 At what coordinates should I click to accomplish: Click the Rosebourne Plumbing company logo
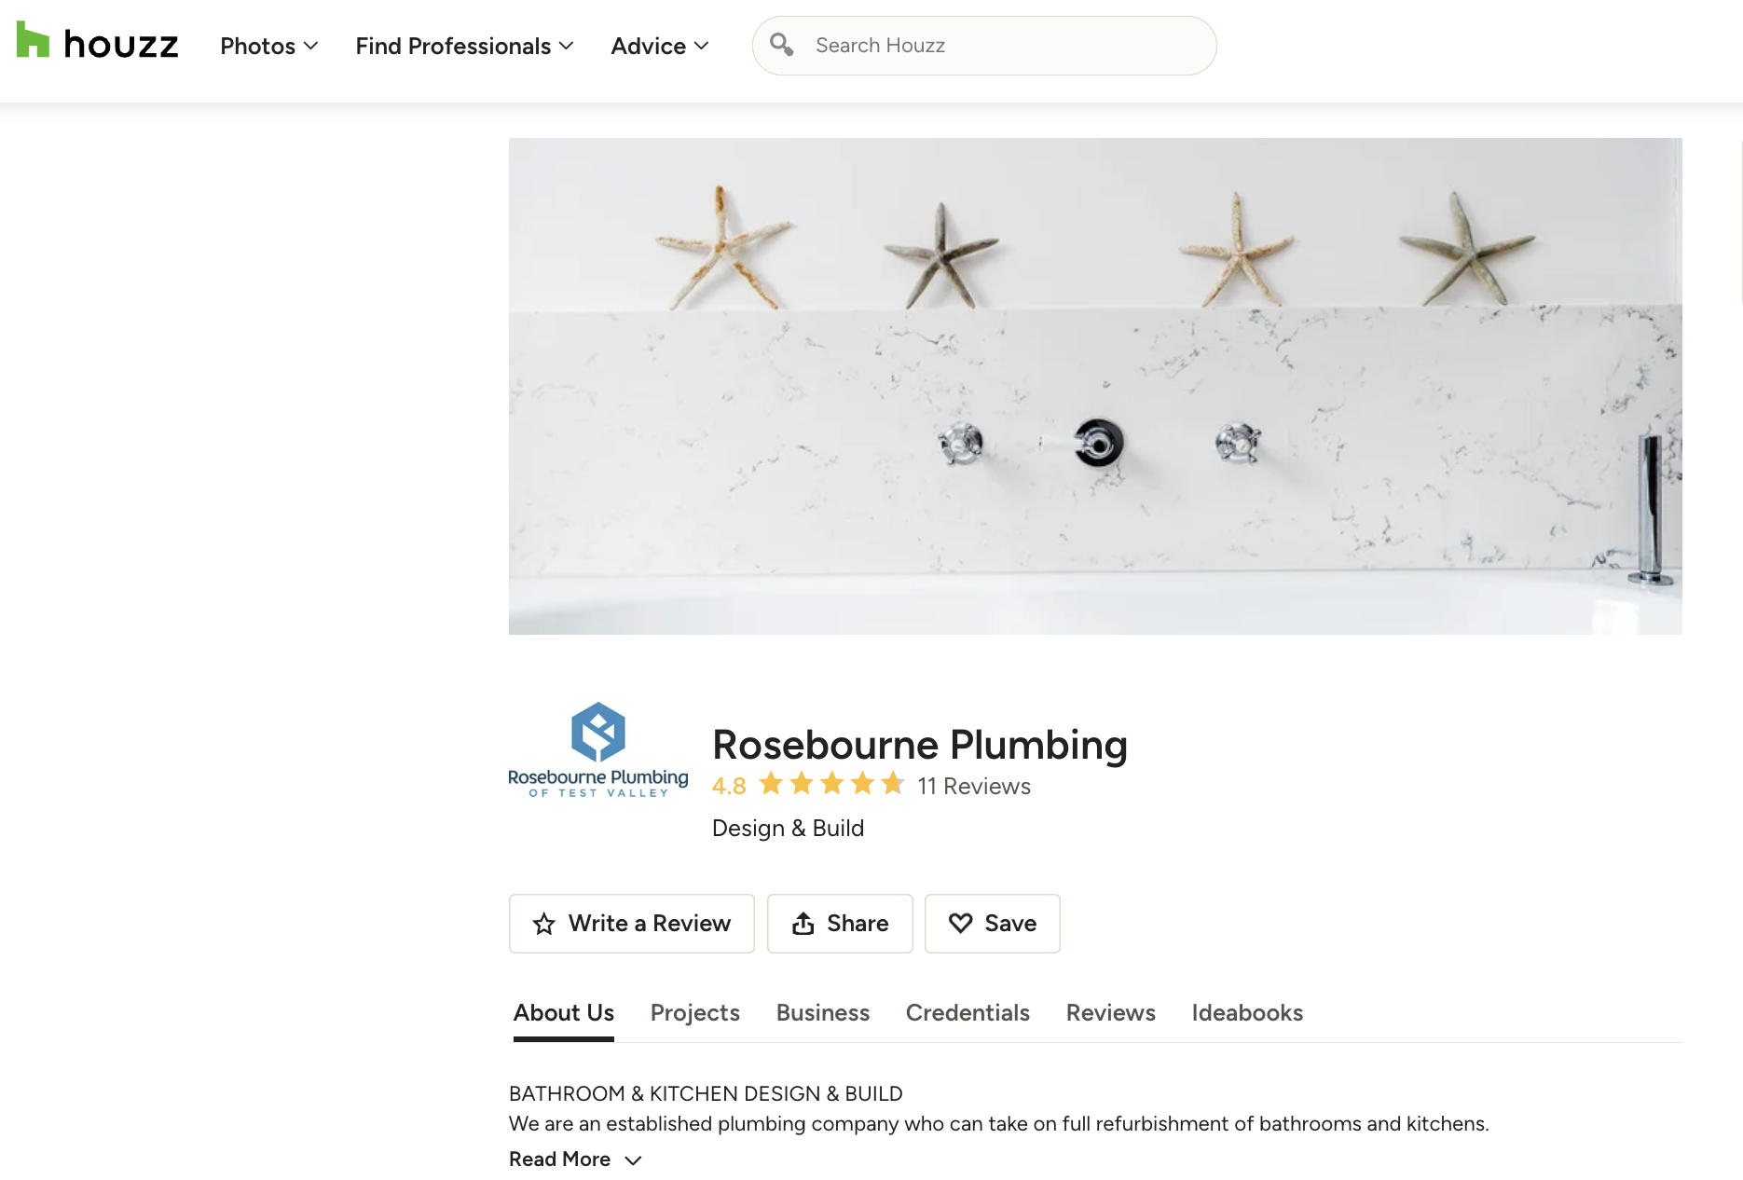[598, 750]
